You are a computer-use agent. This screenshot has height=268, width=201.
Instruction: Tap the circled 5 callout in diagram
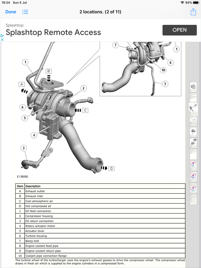25,118
